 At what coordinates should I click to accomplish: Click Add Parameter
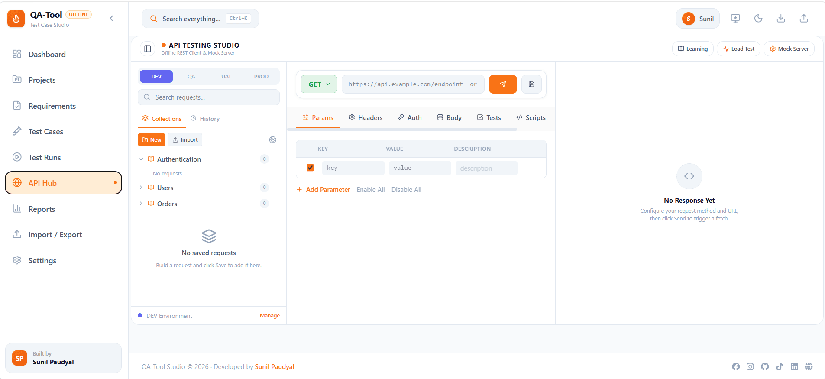point(324,189)
